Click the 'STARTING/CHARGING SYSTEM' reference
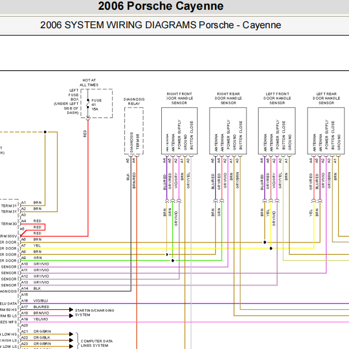This screenshot has width=349, height=349. coord(94,313)
